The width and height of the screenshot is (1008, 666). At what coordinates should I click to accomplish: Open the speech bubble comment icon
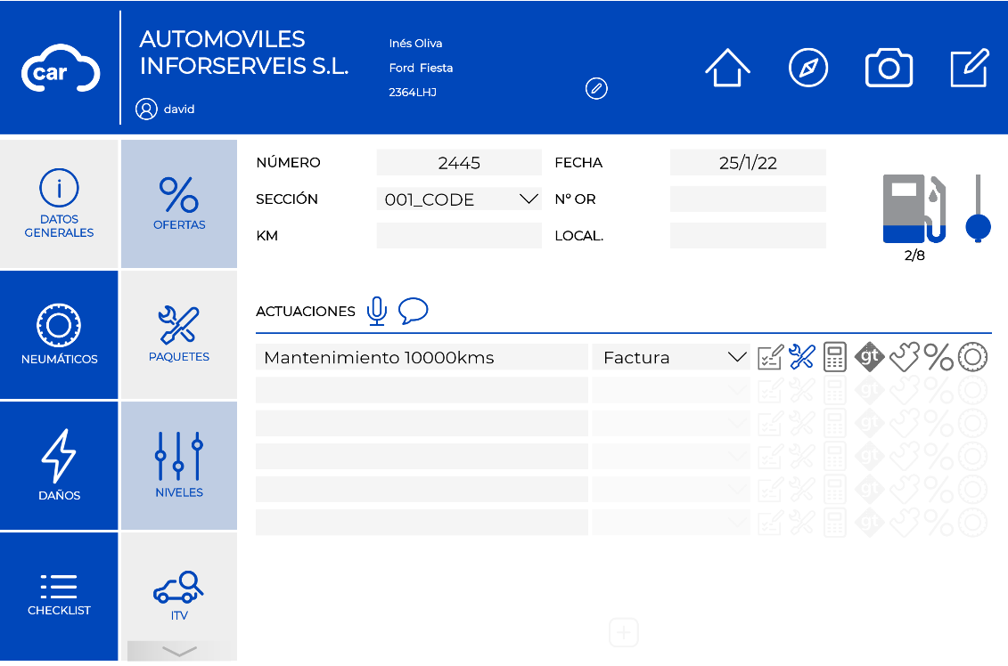click(x=413, y=311)
